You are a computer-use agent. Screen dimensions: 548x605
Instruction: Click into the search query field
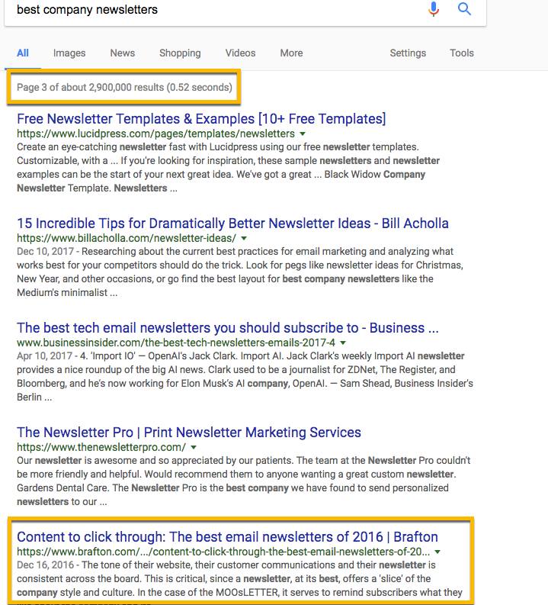click(213, 10)
